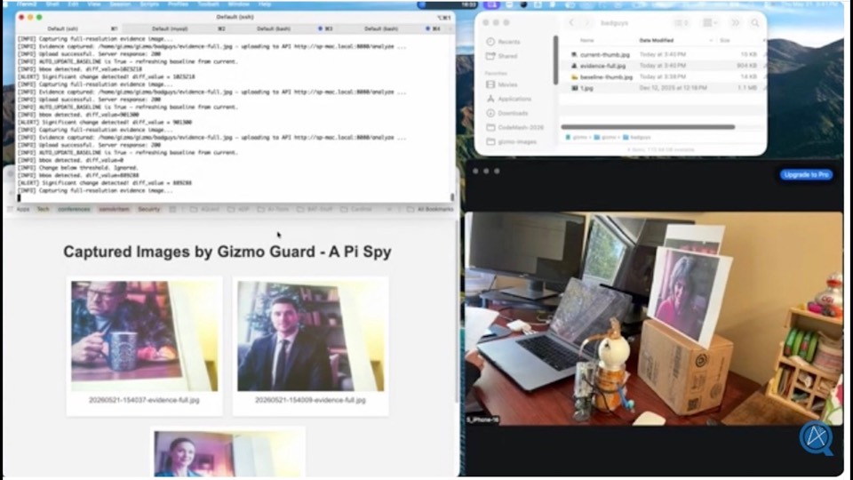Open Finder group-by grid dropdown
This screenshot has height=480, width=853.
pos(709,23)
